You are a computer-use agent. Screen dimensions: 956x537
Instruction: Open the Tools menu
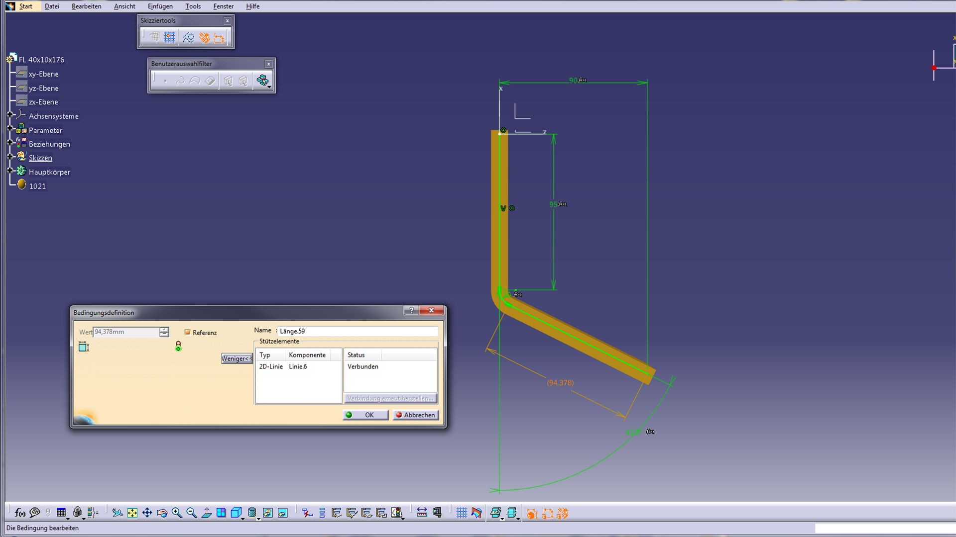point(193,6)
